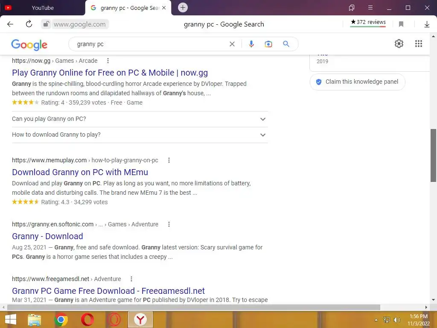Bookmark this page with the bookmark icon
Image resolution: width=437 pixels, height=328 pixels.
tap(401, 24)
